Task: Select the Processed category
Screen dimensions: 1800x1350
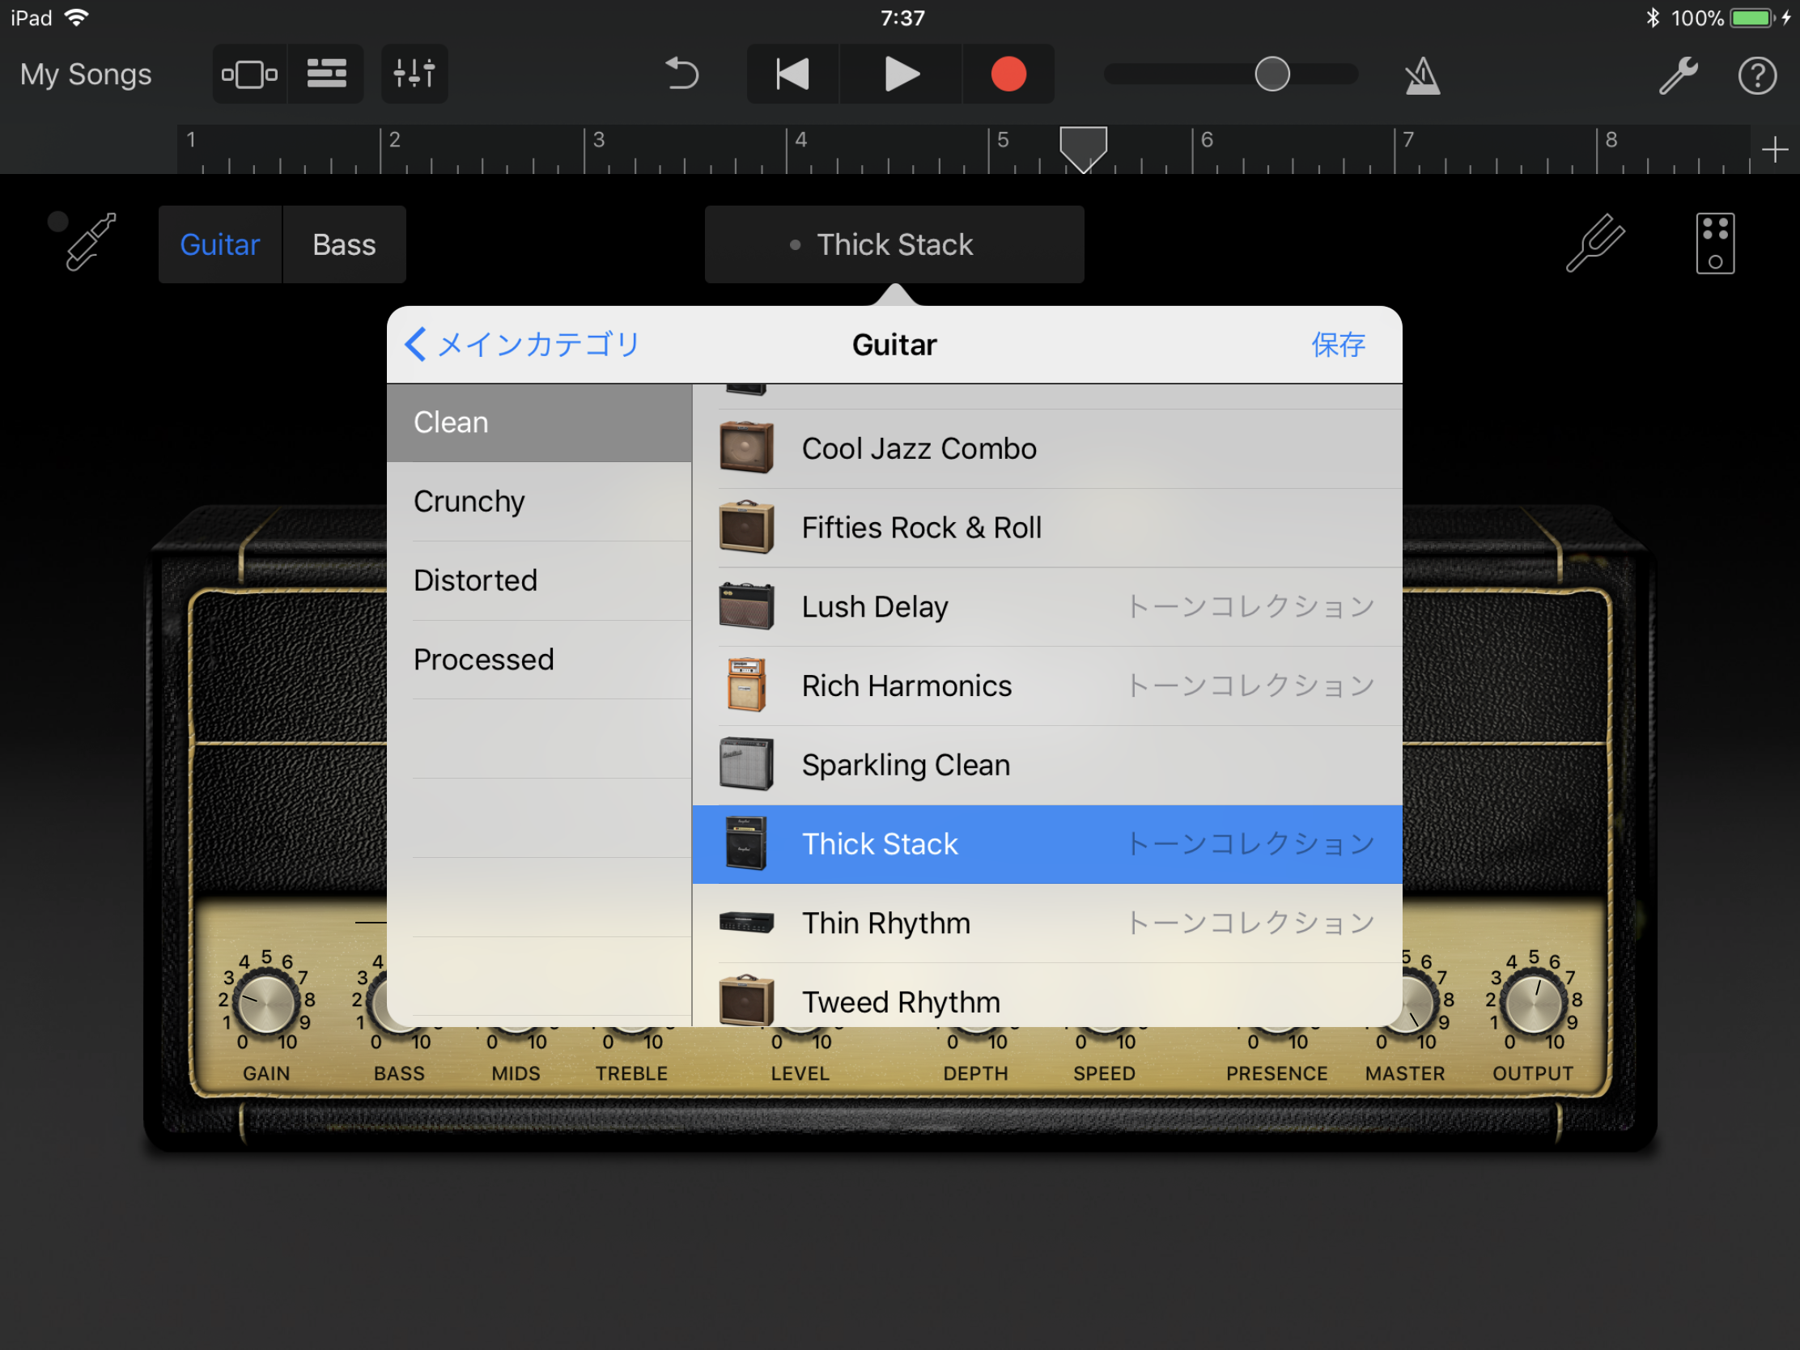Action: [x=539, y=659]
